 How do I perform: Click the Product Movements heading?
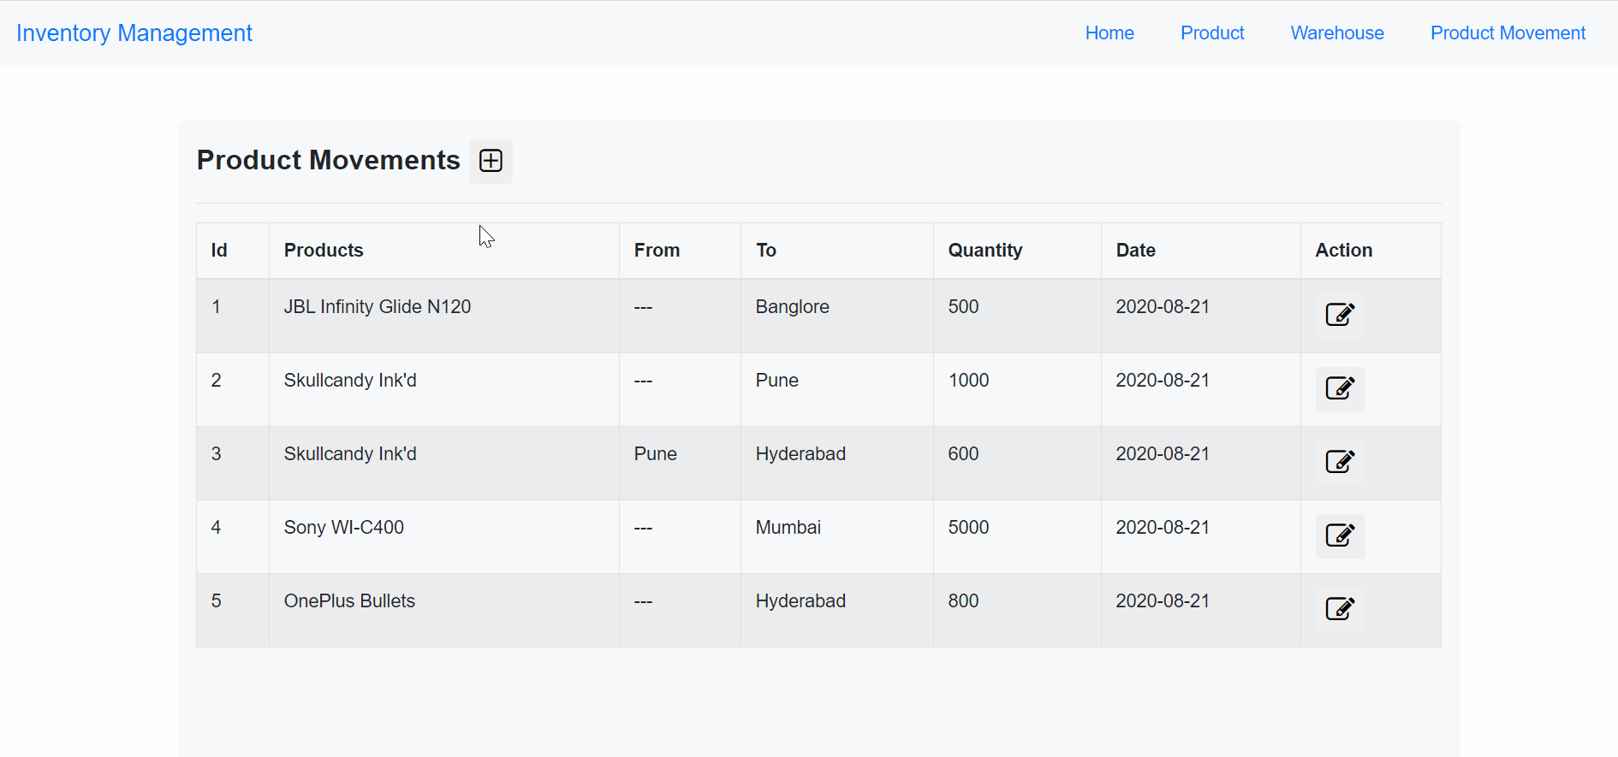pos(329,160)
